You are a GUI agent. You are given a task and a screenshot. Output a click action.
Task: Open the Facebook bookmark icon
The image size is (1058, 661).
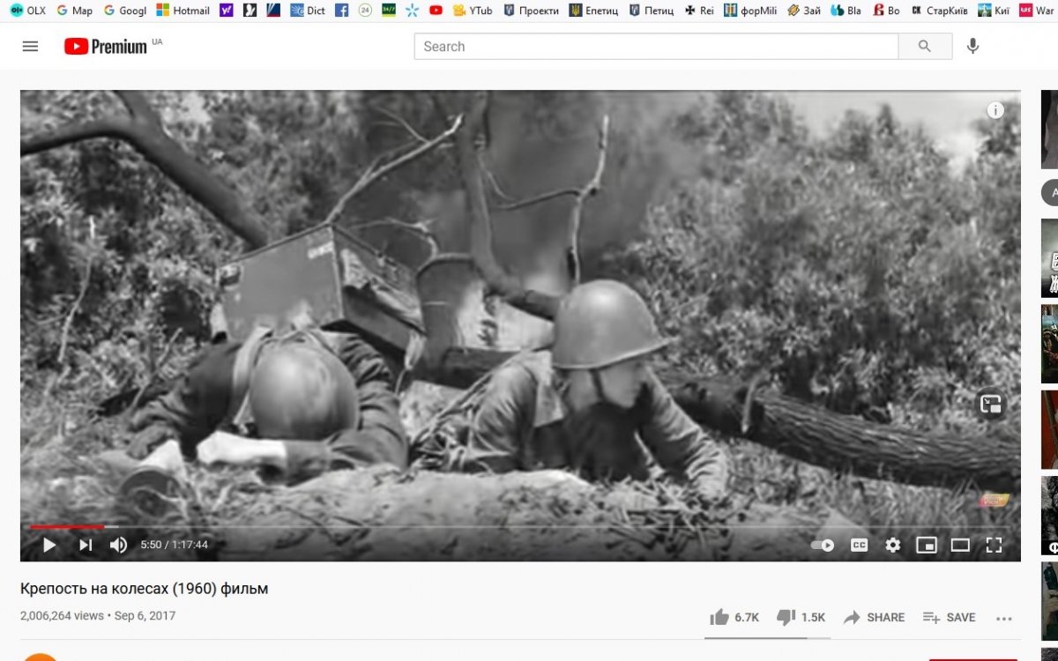[342, 11]
